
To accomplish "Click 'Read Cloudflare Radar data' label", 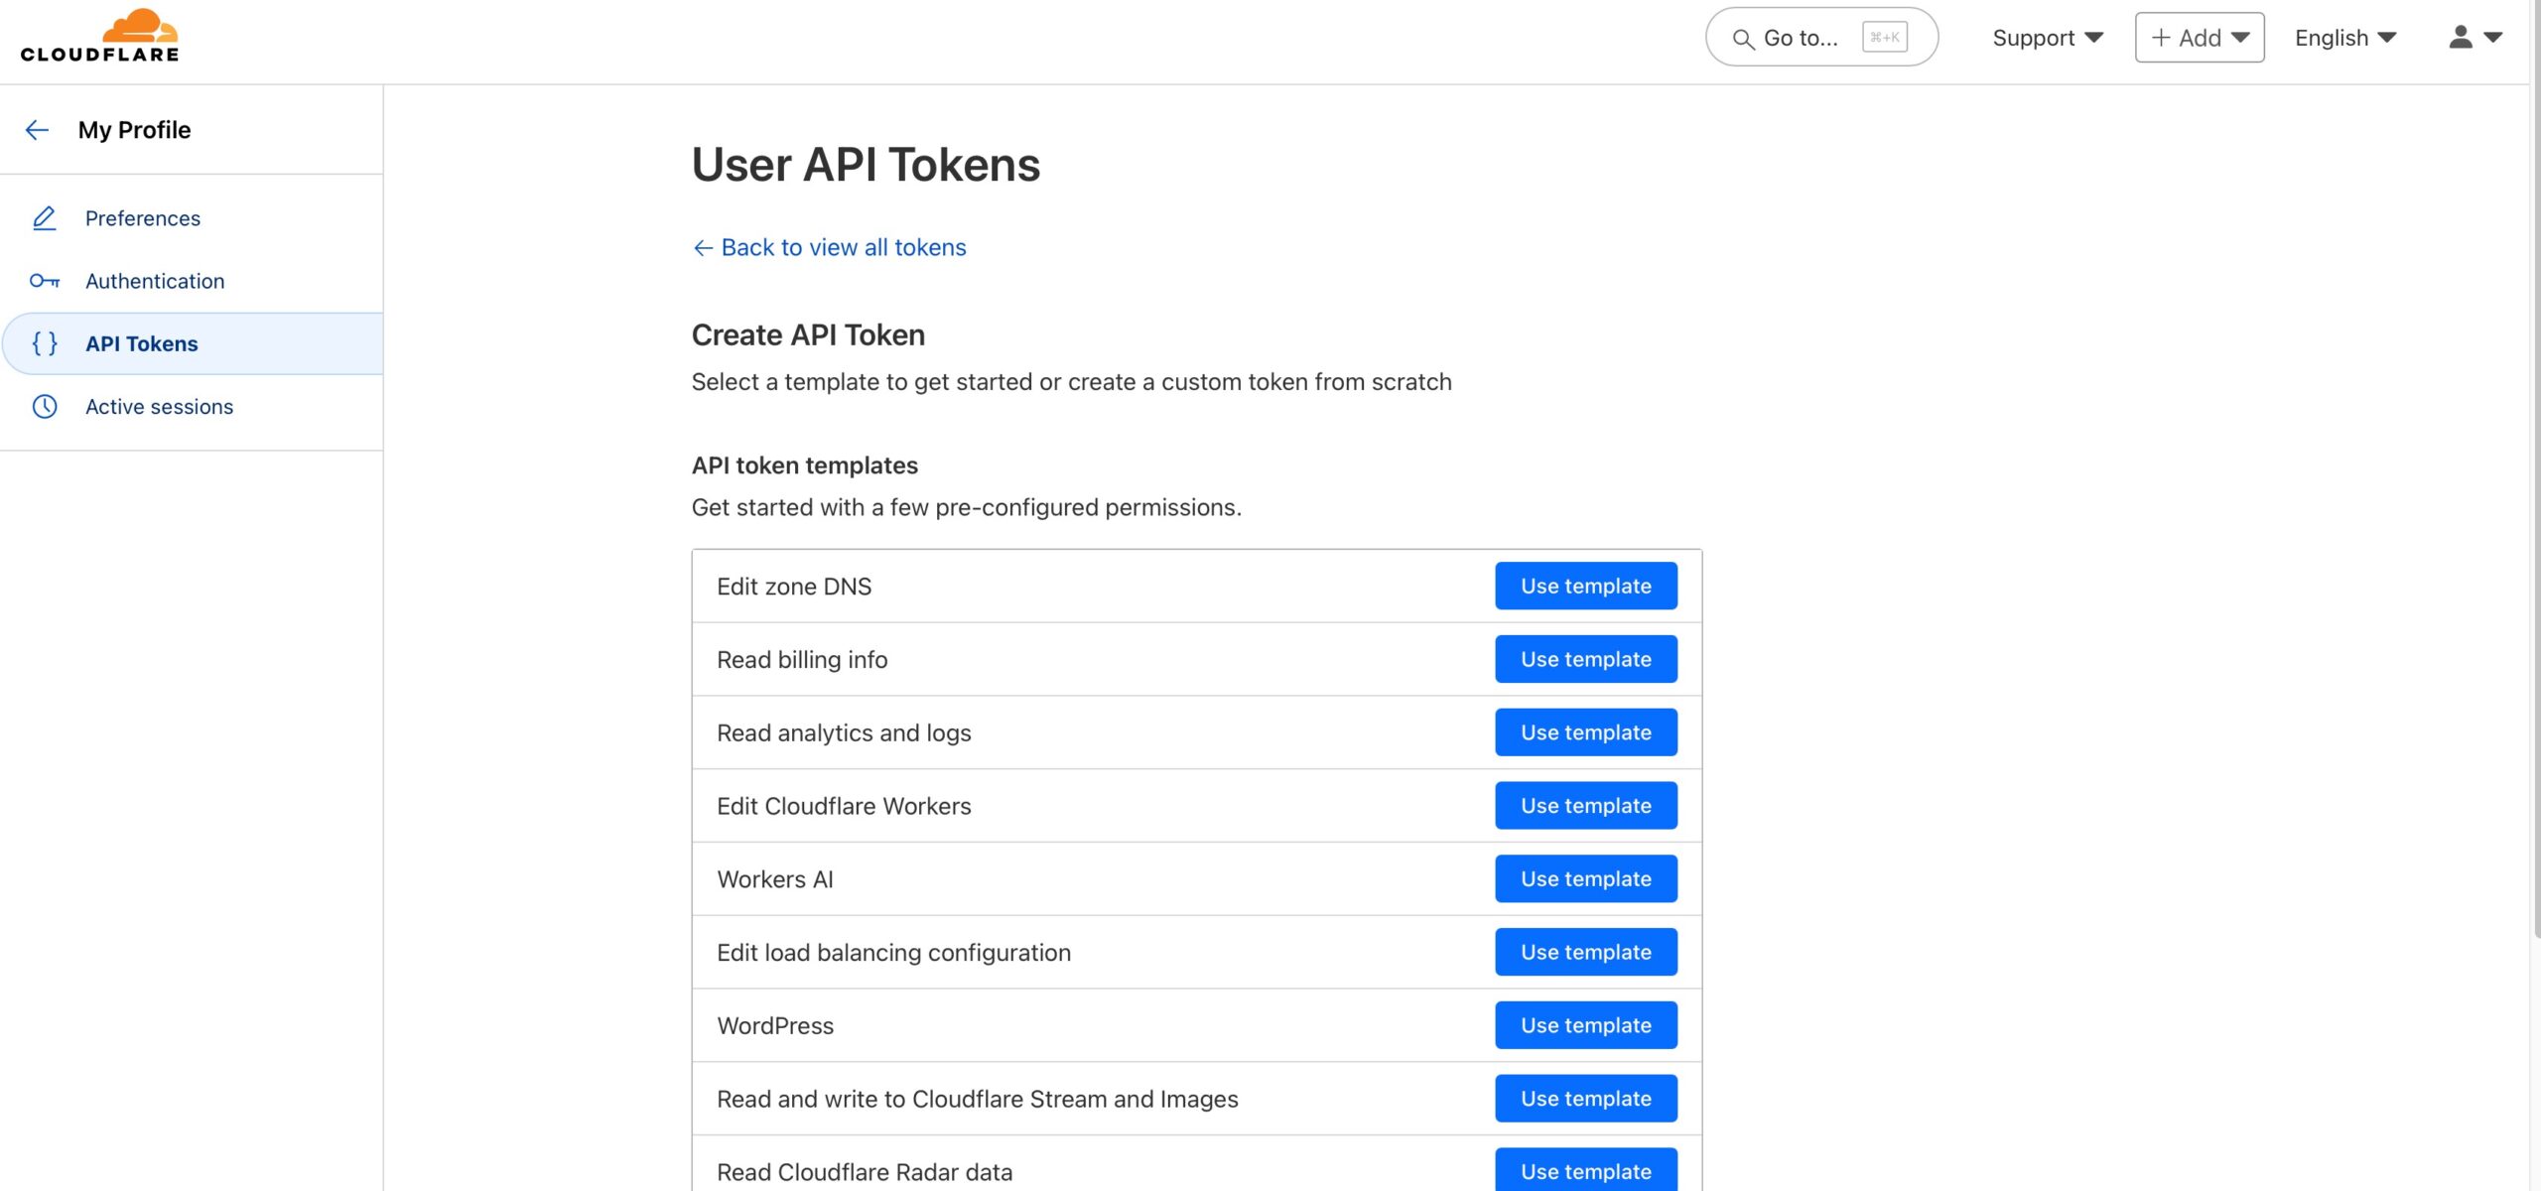I will 865,1172.
